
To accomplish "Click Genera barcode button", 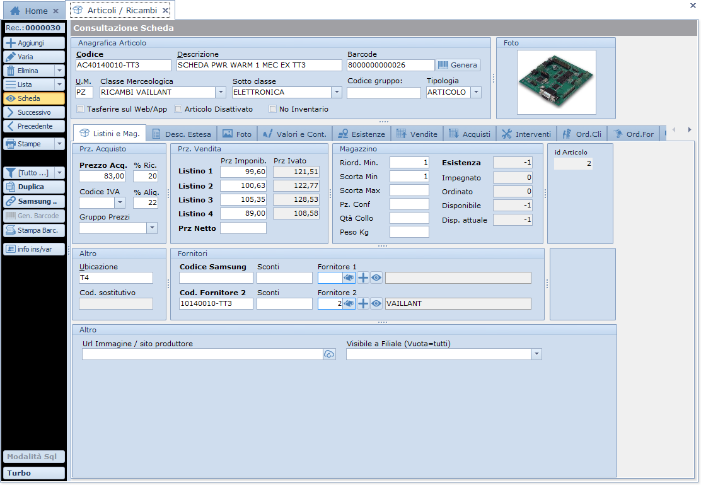I will click(x=458, y=65).
